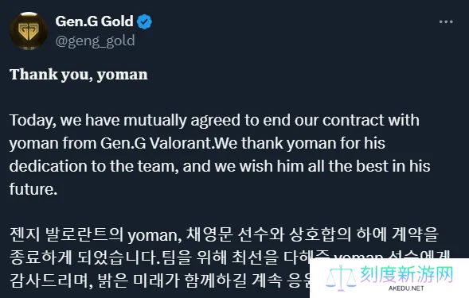Click the AKEDU.NET watermark text
This screenshot has height=298, width=469.
click(x=406, y=288)
